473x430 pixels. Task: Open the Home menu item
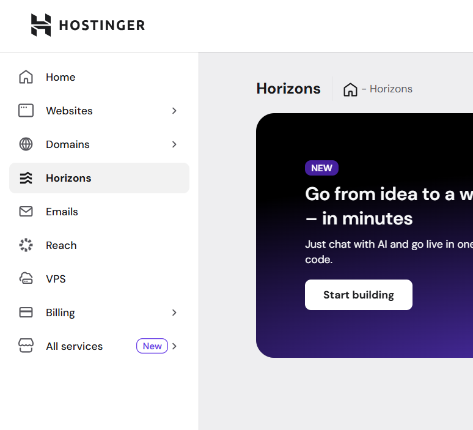point(99,77)
